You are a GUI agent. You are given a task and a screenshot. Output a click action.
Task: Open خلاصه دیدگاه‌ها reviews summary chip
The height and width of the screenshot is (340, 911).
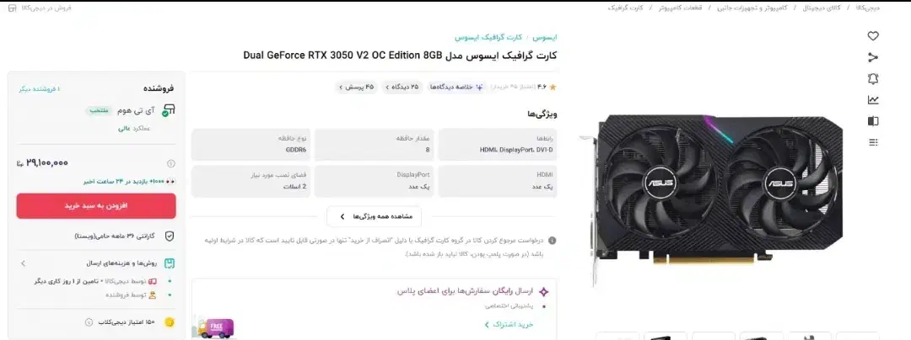click(456, 87)
